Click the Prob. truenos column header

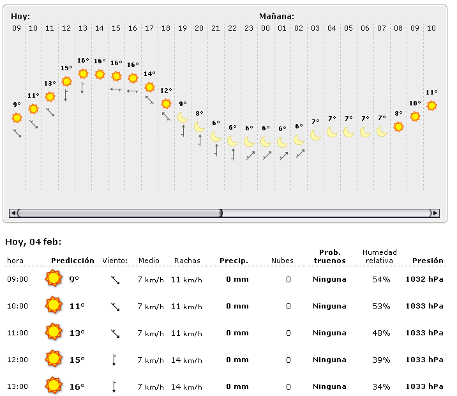[329, 256]
